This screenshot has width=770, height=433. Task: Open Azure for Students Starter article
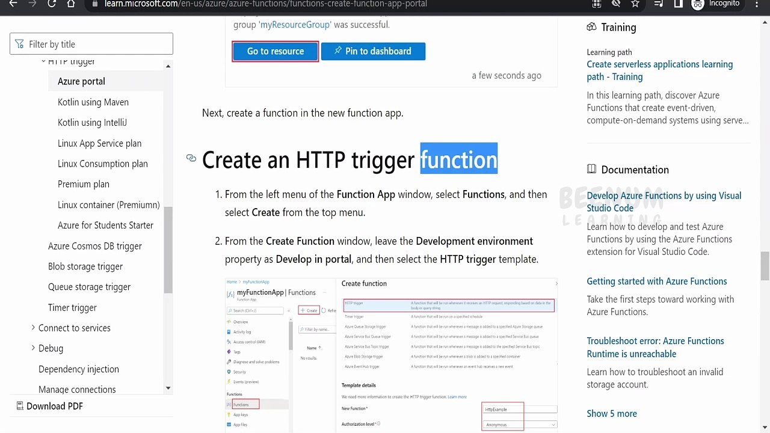(x=106, y=225)
